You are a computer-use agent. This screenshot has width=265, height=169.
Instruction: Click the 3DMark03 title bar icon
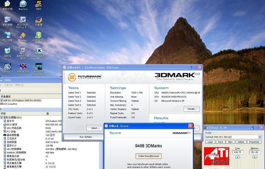coord(64,67)
